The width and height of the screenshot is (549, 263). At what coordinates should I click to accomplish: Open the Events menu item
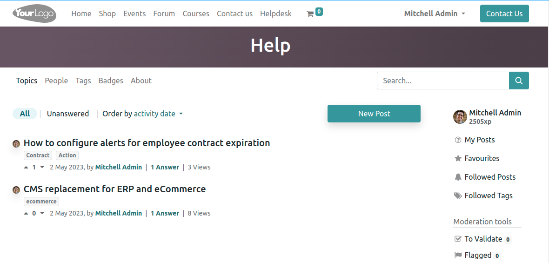[x=134, y=13]
